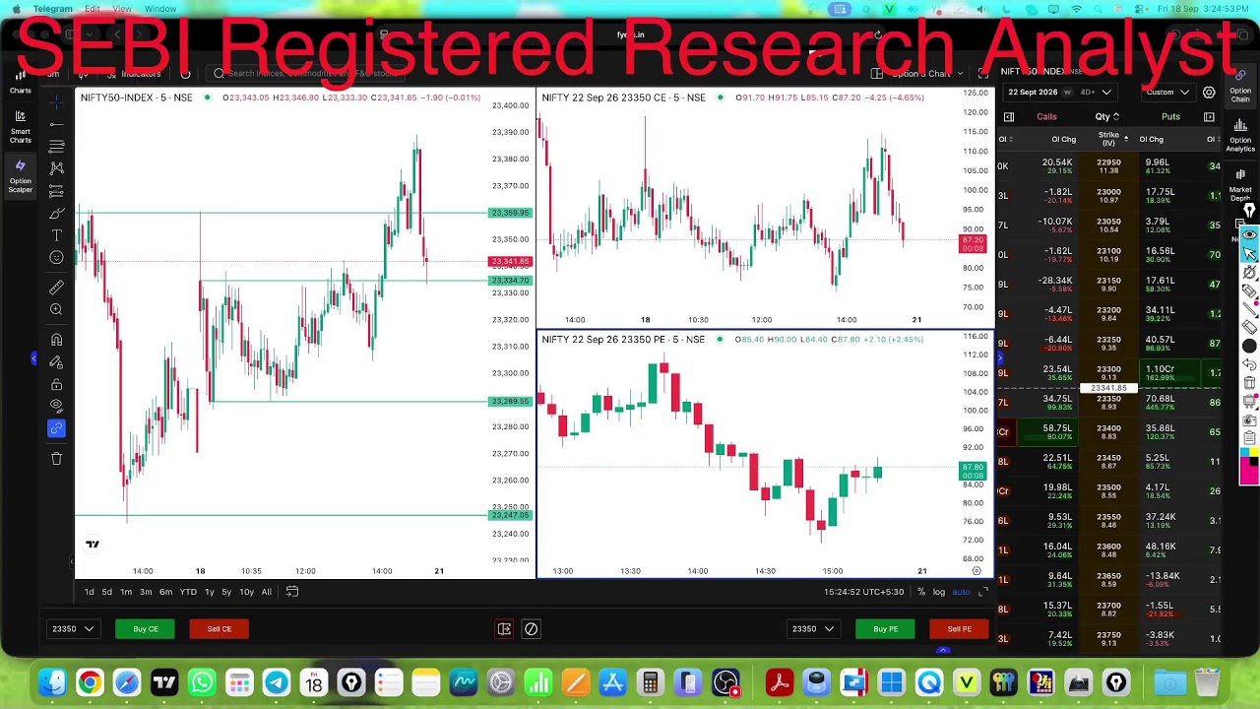Viewport: 1260px width, 709px height.
Task: Collapse Puts side with right panel icon
Action: pos(1209,117)
